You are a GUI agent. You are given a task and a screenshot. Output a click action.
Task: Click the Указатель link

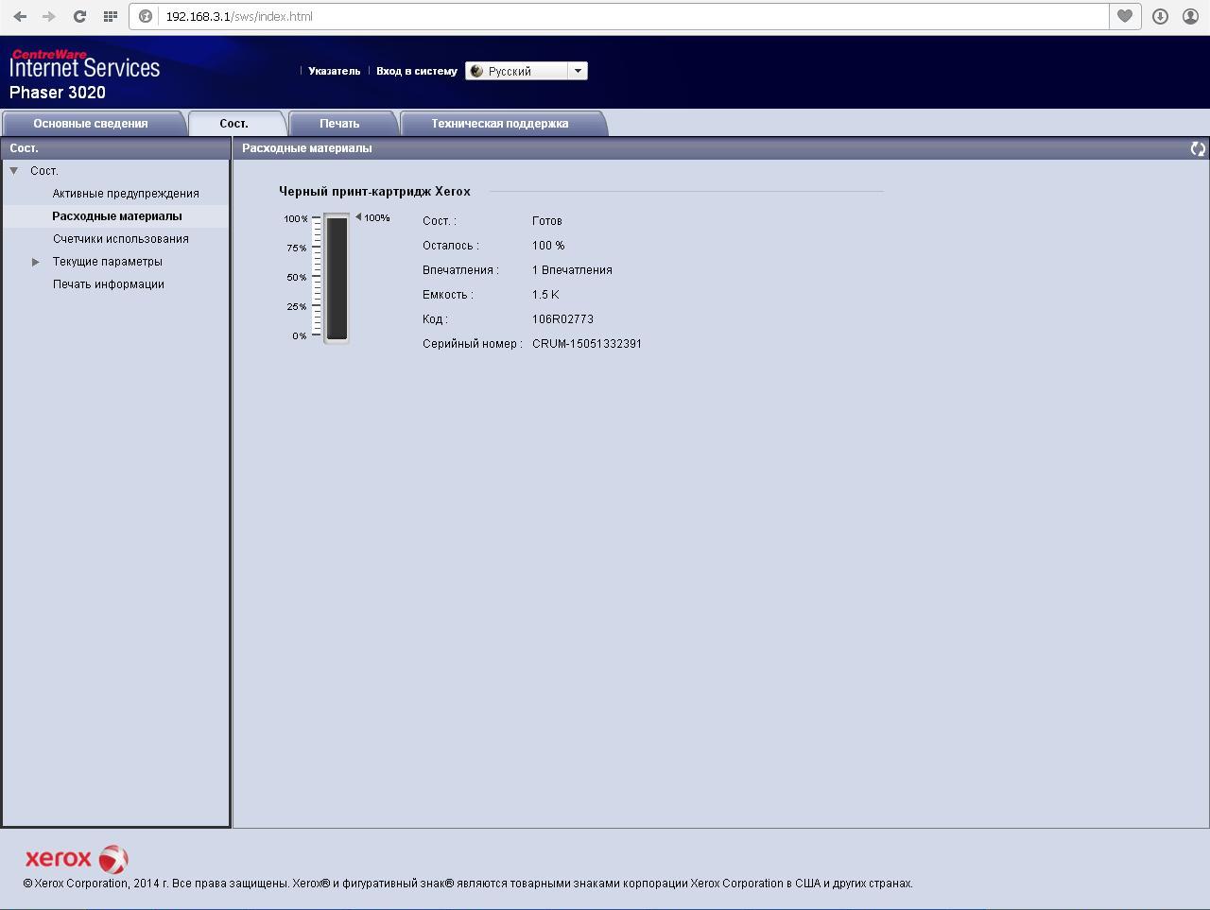coord(335,71)
